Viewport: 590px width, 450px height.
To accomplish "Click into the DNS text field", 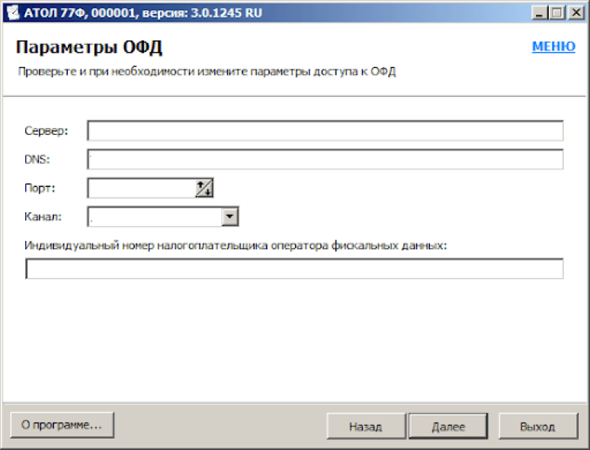I will (x=325, y=159).
